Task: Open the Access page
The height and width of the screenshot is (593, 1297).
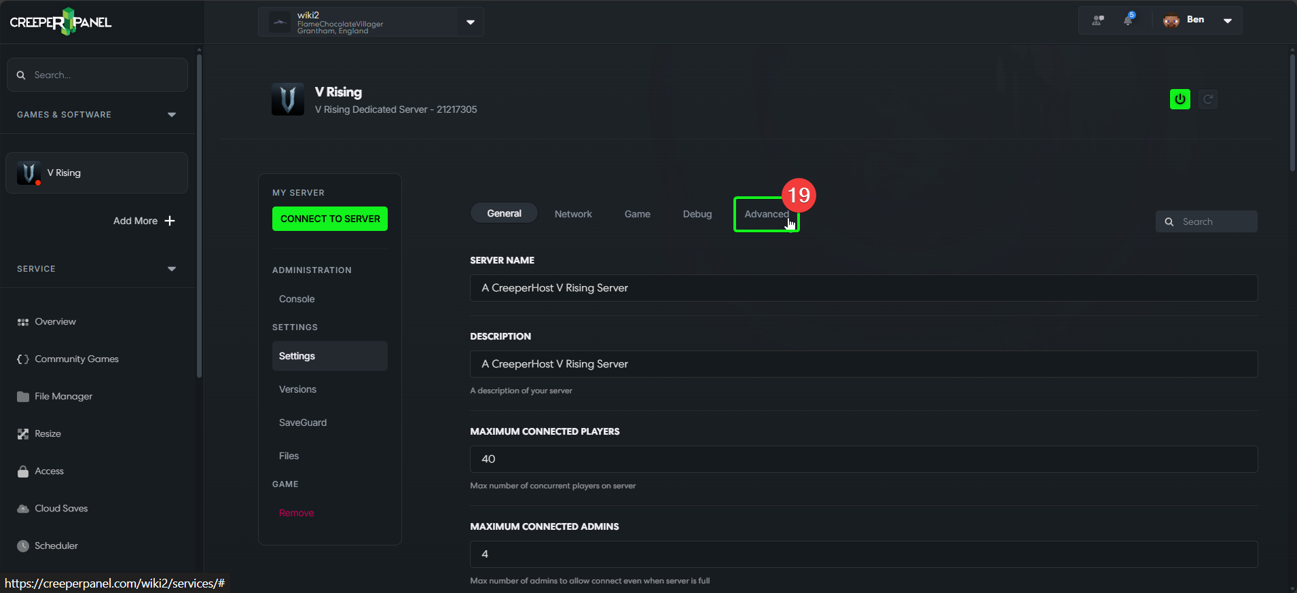Action: pos(49,471)
